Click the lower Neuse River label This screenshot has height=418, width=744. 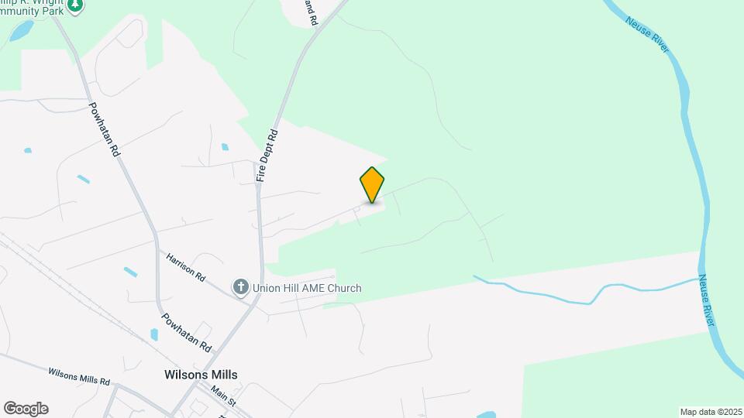[706, 300]
